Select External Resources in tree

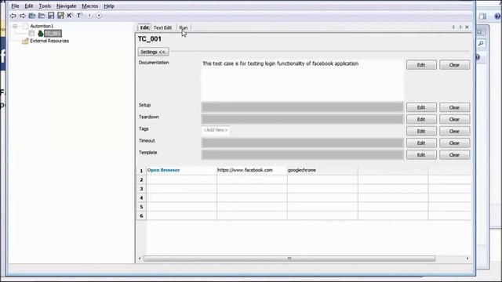[49, 41]
